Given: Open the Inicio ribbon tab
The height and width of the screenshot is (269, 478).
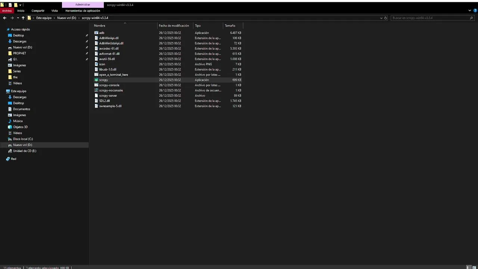Looking at the screenshot, I should coord(21,11).
